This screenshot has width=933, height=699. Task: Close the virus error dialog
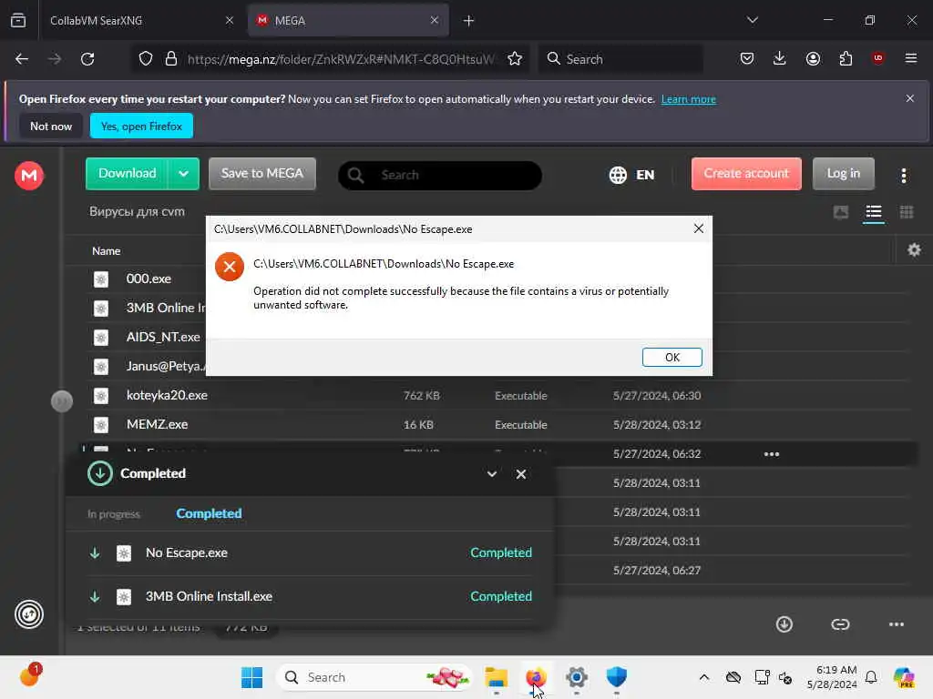click(699, 228)
